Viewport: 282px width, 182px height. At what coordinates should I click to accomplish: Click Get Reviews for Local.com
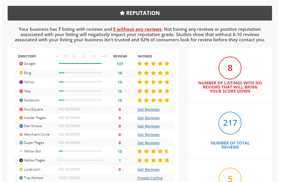(x=148, y=170)
